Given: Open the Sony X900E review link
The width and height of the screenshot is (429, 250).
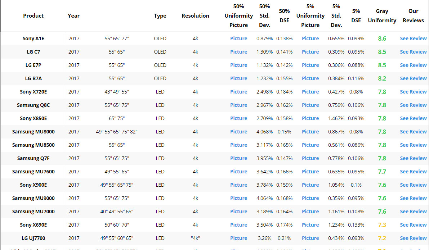Looking at the screenshot, I should coord(413,185).
